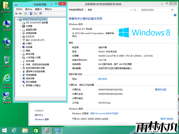This screenshot has height=134, width=179.
Task: Select the 鼠标和其他指针设备 mouse icon
Action: tap(23, 68)
